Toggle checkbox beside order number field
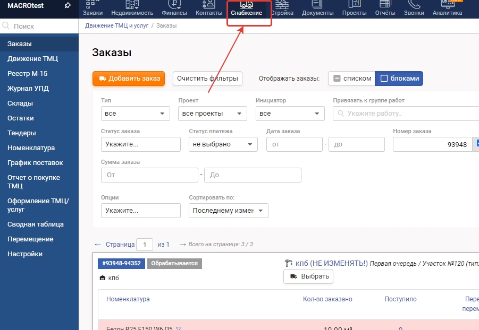The width and height of the screenshot is (479, 330). click(x=477, y=144)
